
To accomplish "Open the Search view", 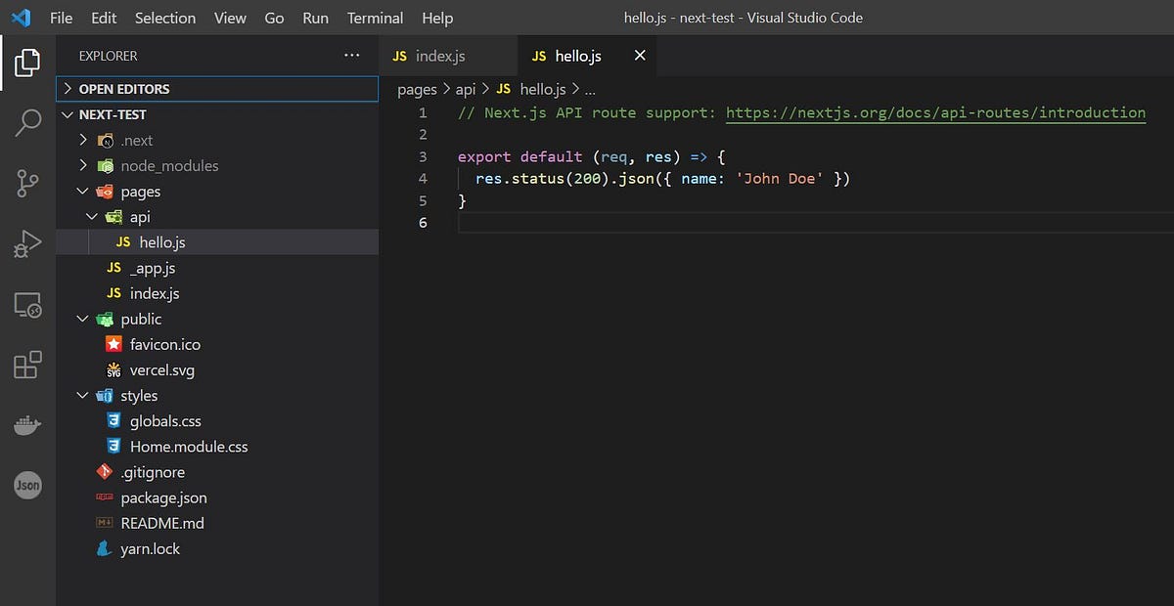I will pyautogui.click(x=26, y=122).
